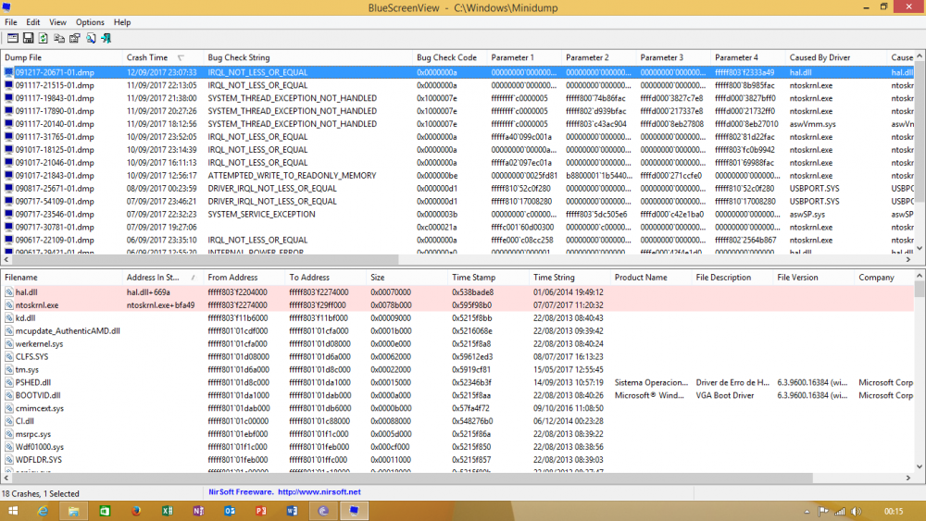The height and width of the screenshot is (521, 926).
Task: Click the Save Selected Items icon
Action: pyautogui.click(x=29, y=38)
